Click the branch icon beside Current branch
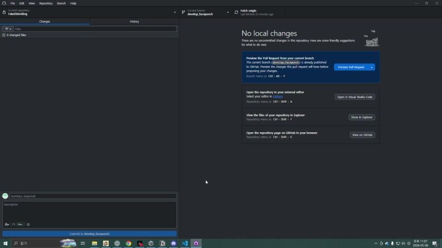442x248 pixels. (x=183, y=12)
